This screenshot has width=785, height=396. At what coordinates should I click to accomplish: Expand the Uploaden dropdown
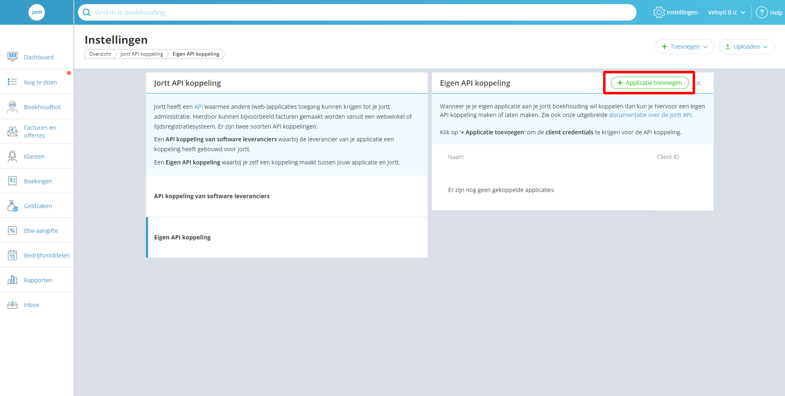[746, 47]
